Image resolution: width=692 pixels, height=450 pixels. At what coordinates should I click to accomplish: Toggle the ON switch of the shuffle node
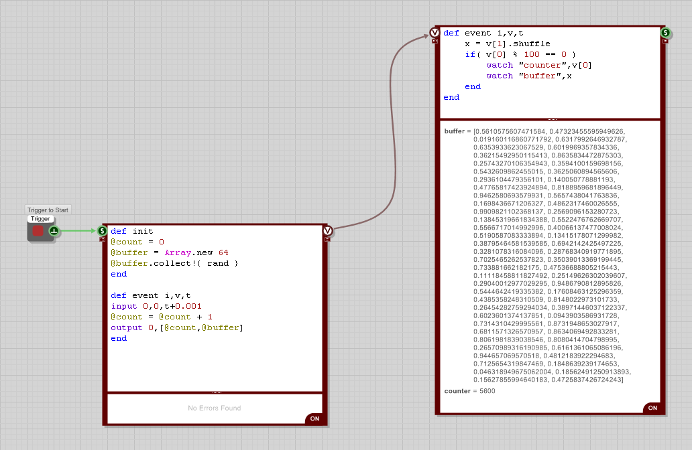point(652,408)
